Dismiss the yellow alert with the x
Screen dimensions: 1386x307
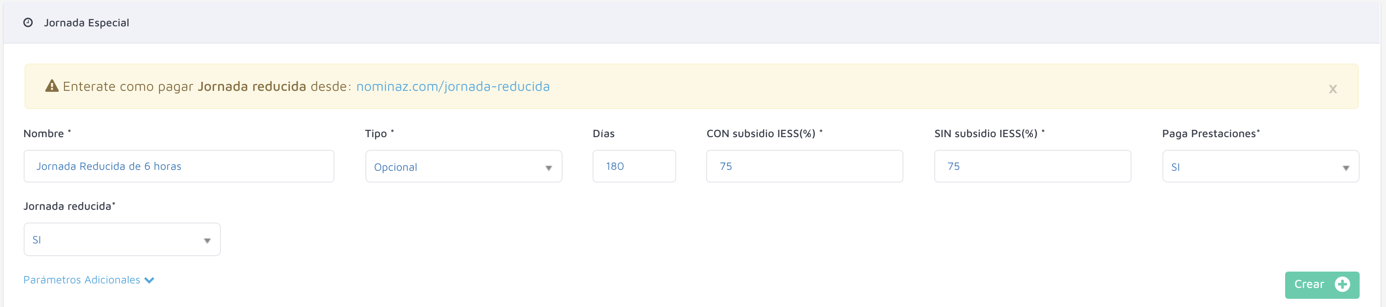tap(1332, 89)
